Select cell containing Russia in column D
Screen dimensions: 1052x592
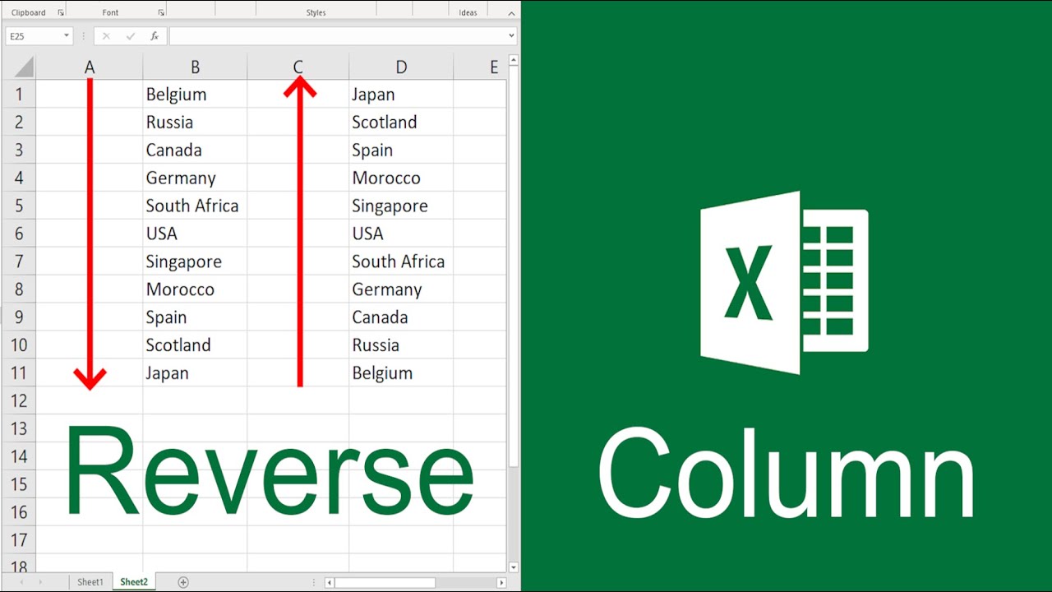click(x=401, y=345)
